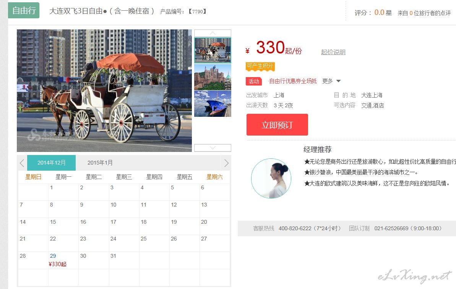
Task: Open 自由行优惠券全场抵 promotion link
Action: [292, 81]
